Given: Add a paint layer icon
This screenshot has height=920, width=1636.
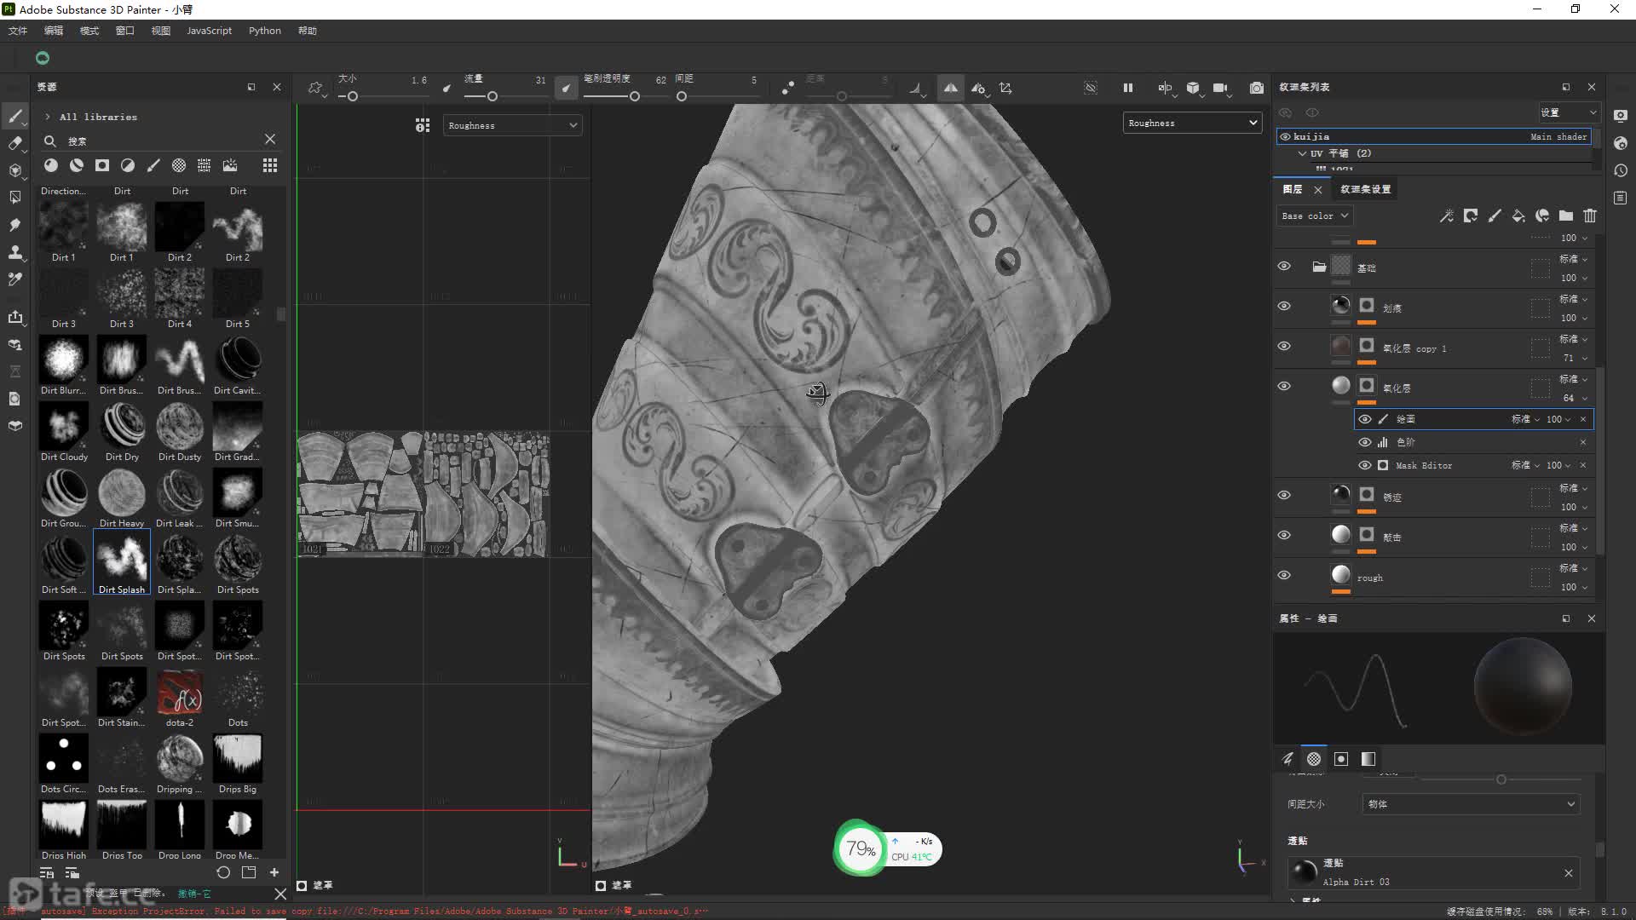Looking at the screenshot, I should click(1495, 216).
